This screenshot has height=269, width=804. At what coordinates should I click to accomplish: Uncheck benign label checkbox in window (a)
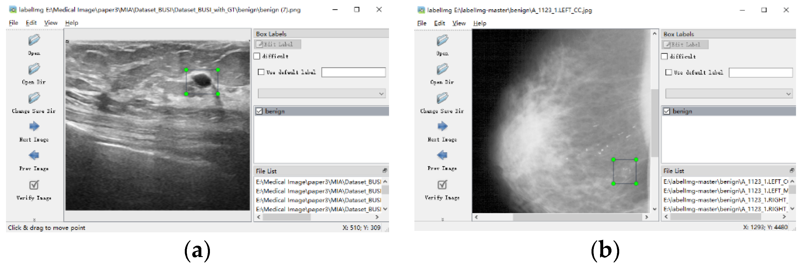[259, 111]
